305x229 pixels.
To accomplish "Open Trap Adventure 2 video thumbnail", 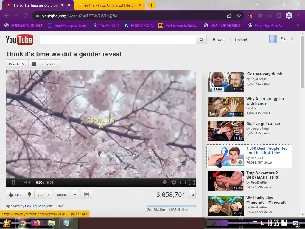I will [x=226, y=181].
